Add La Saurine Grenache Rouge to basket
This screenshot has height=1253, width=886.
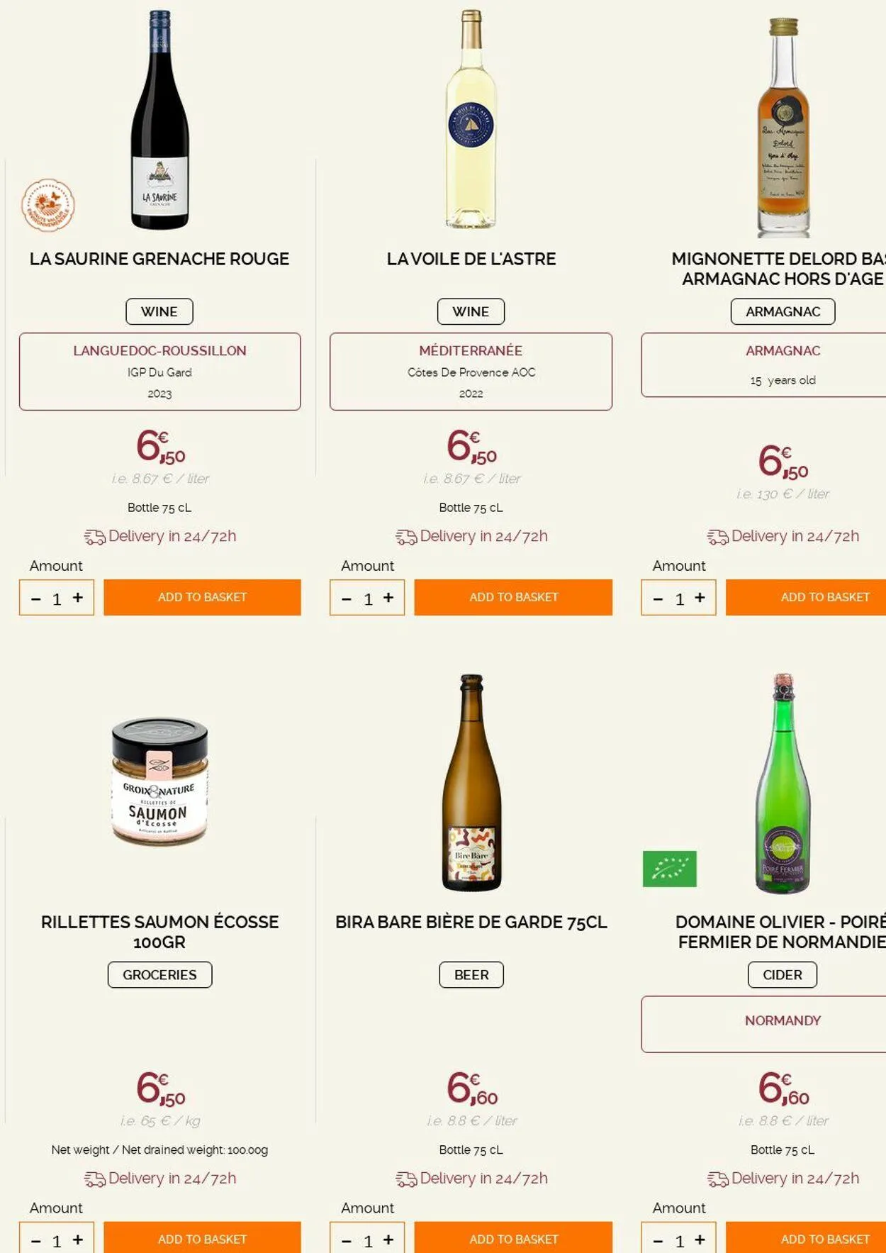[x=202, y=597]
